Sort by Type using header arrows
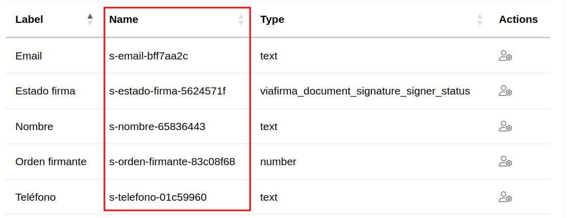 pyautogui.click(x=479, y=20)
